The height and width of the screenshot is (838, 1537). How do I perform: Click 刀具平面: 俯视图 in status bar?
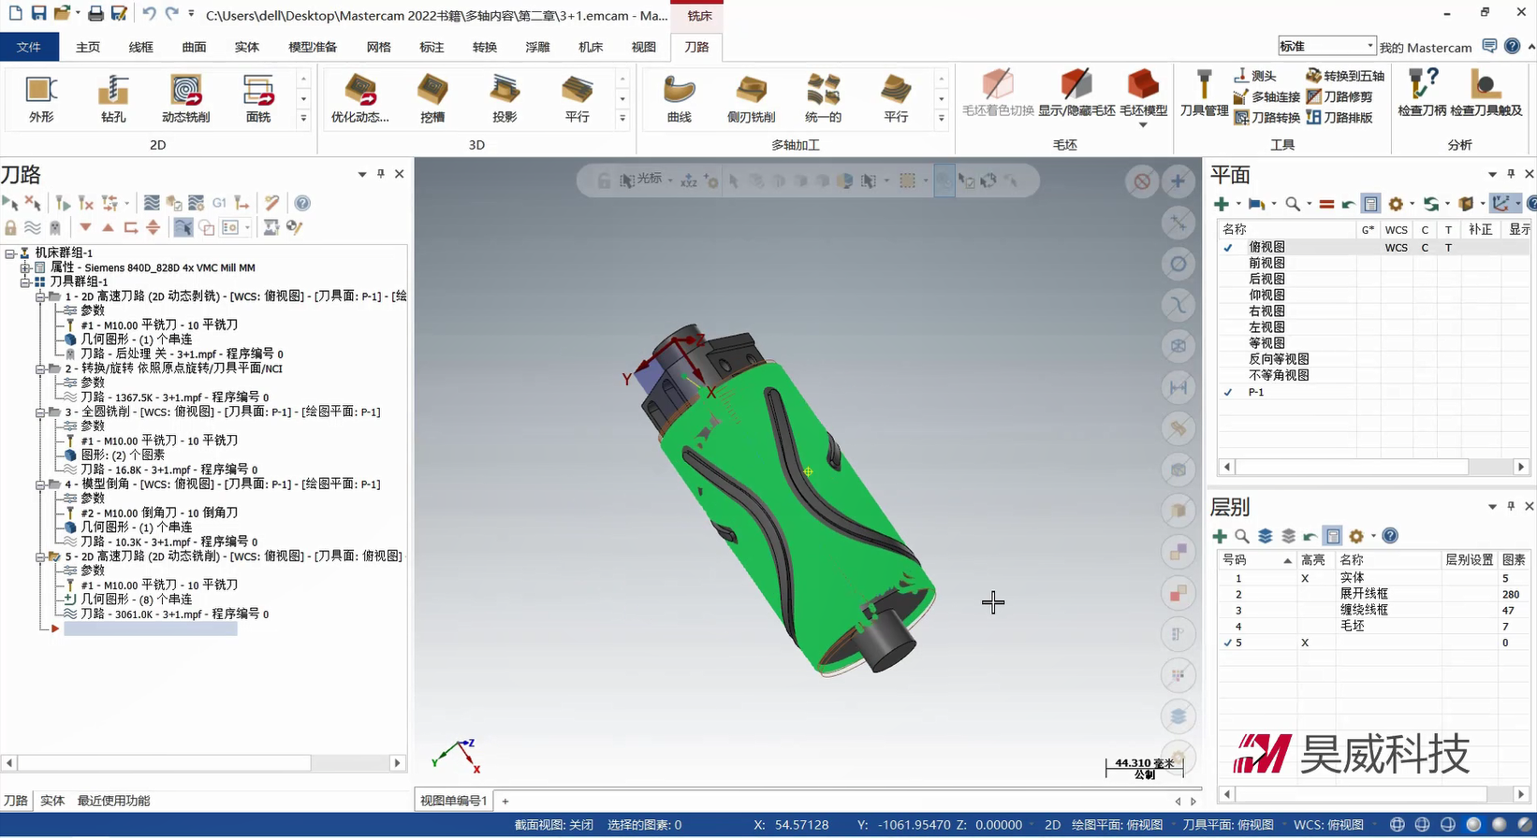tap(1228, 825)
